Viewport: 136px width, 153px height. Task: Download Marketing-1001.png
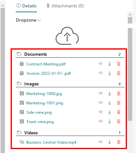tap(110, 103)
